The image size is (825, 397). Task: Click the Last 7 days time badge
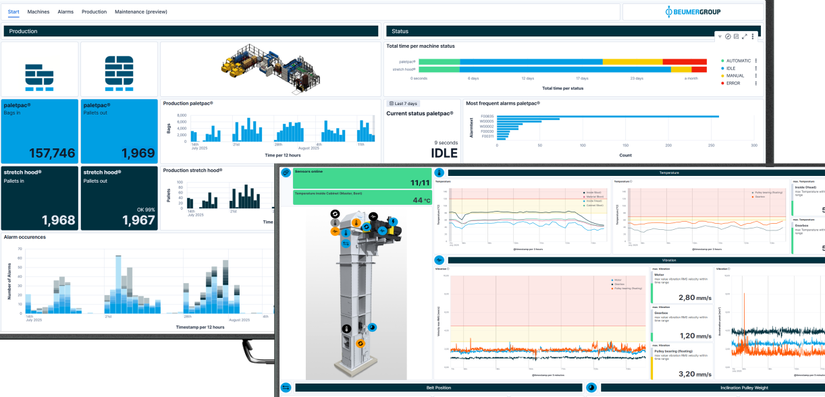point(403,103)
